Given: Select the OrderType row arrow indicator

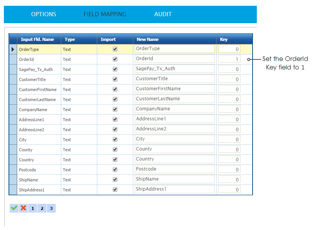Looking at the screenshot, I should pos(13,49).
